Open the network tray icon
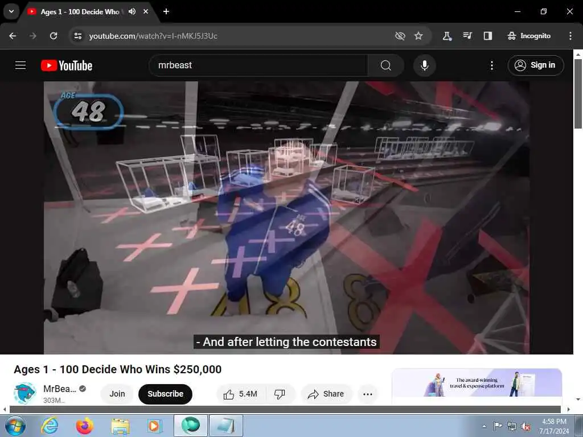Image resolution: width=583 pixels, height=437 pixels. click(512, 427)
